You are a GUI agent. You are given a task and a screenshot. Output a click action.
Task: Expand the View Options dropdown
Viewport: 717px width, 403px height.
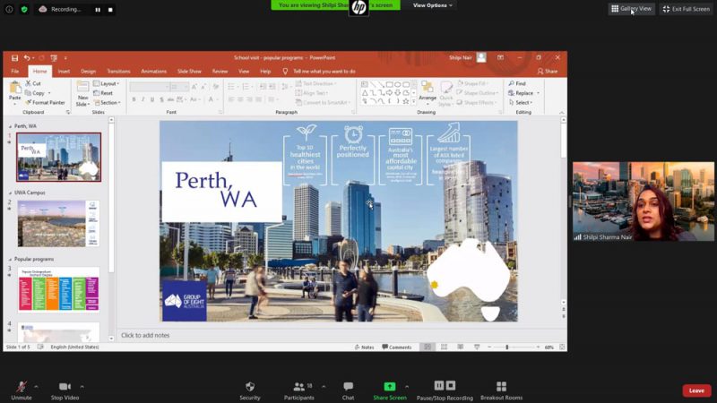click(x=433, y=5)
